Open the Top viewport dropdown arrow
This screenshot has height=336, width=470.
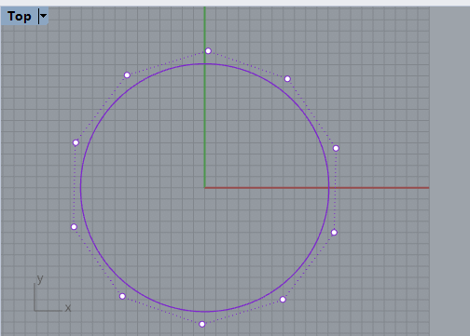pos(43,16)
